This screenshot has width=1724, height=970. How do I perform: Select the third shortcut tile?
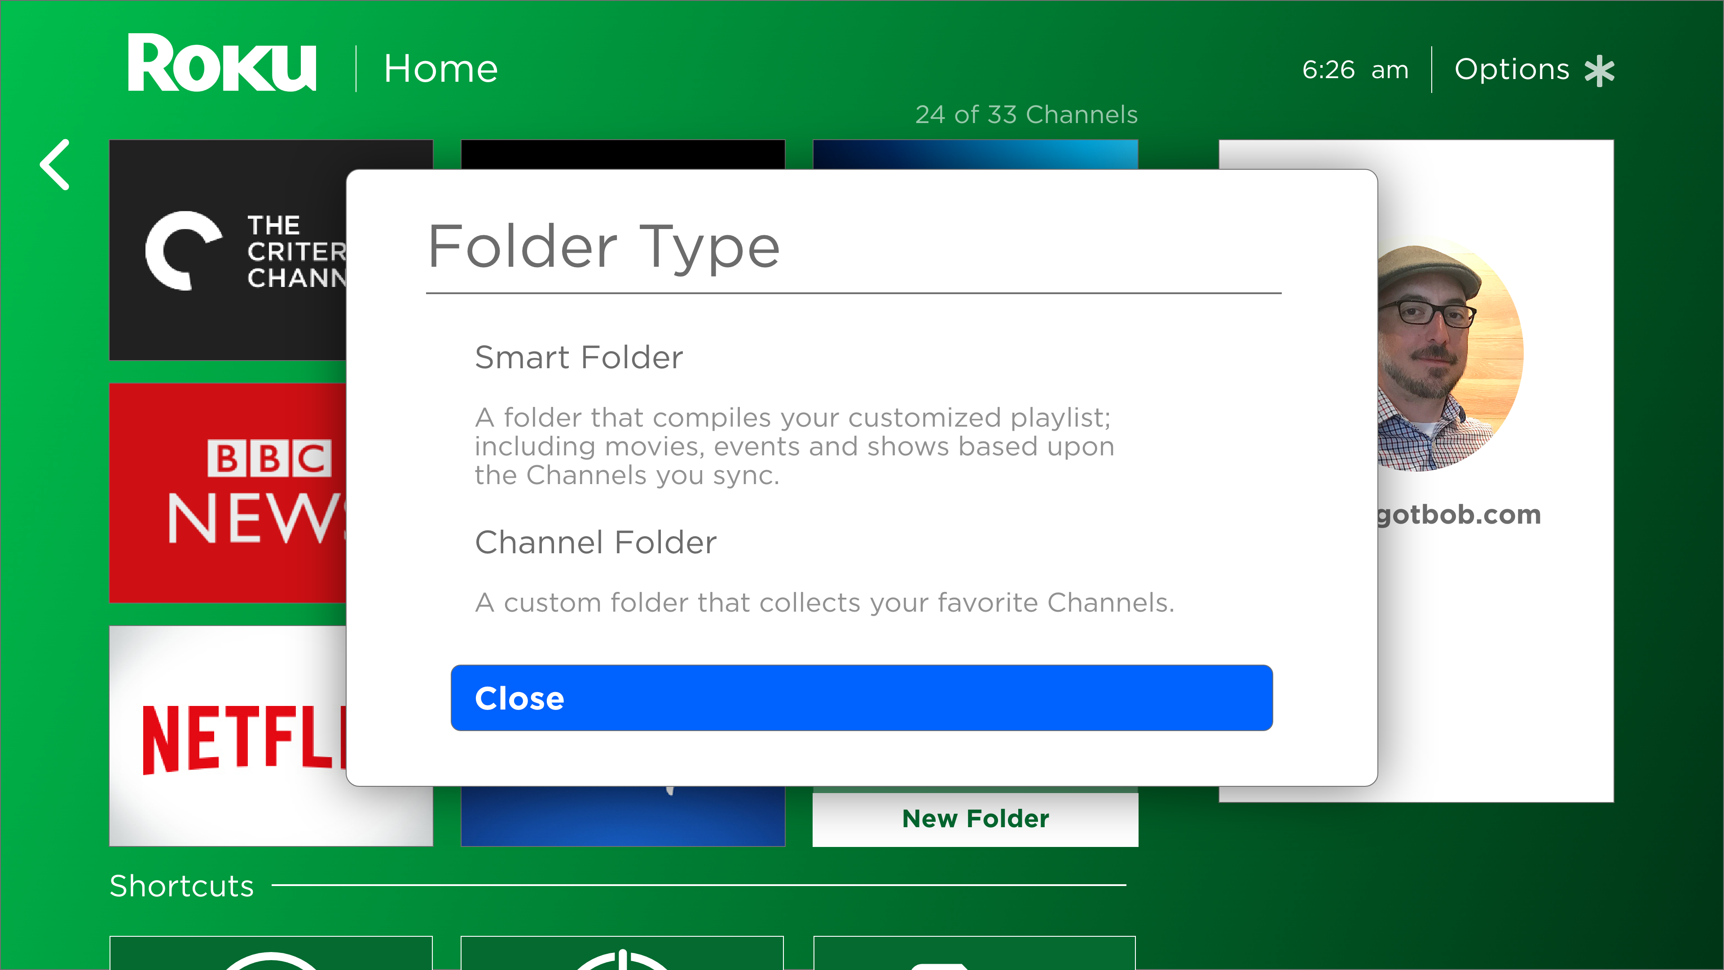tap(974, 953)
